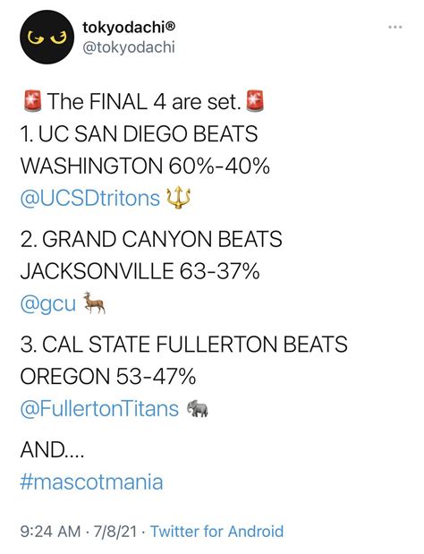Open the @tokyodachi handle
Screen dimensions: 424x554
tap(129, 47)
